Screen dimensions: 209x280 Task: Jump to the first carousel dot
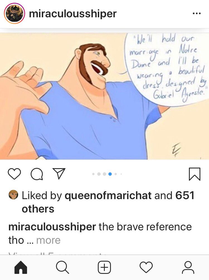[x=93, y=174]
